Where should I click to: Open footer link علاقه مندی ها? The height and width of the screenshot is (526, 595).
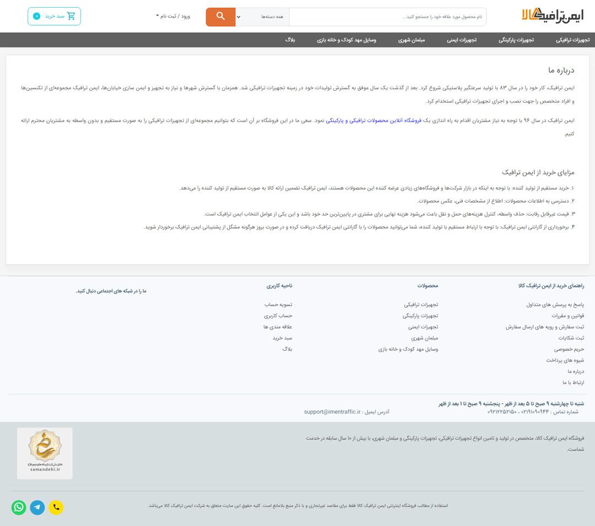[278, 327]
